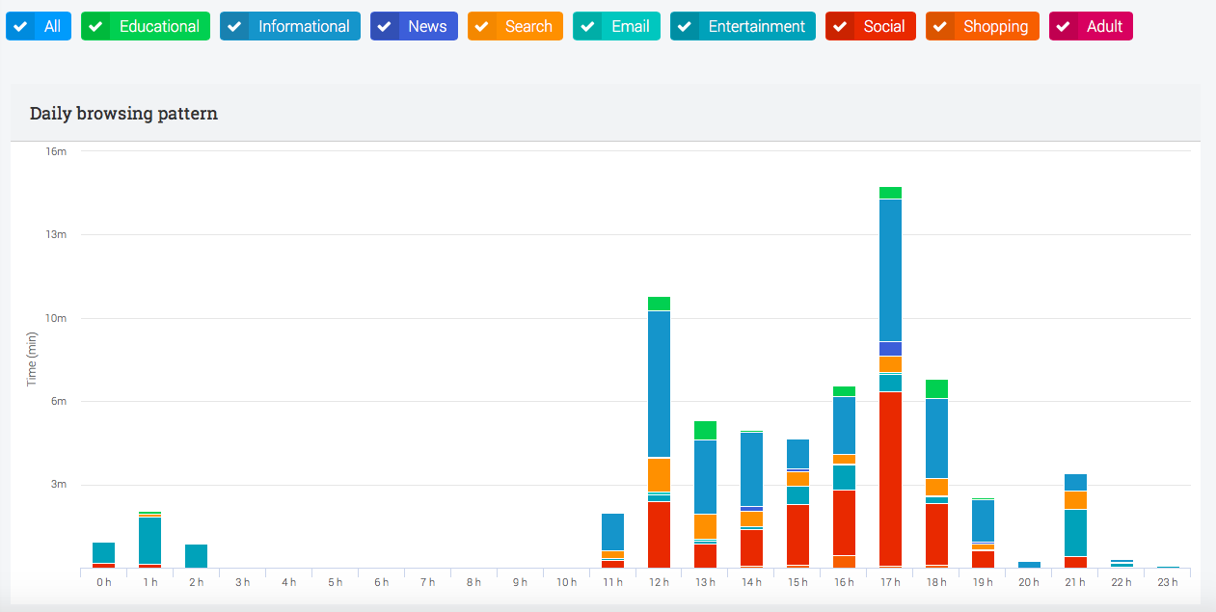Click the green Educational segment at 17 h
The image size is (1216, 612).
coord(890,193)
